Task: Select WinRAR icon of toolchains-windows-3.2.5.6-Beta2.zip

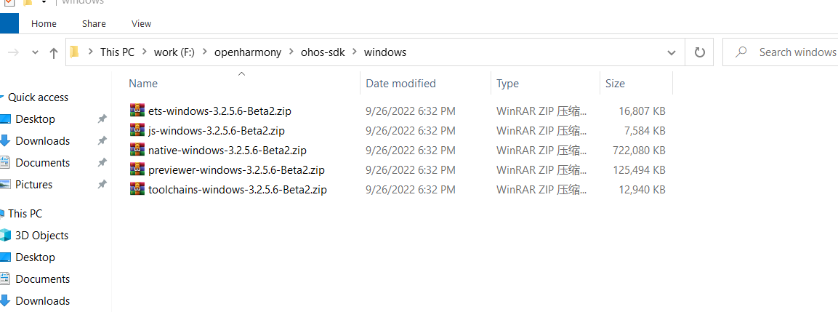Action: click(137, 188)
